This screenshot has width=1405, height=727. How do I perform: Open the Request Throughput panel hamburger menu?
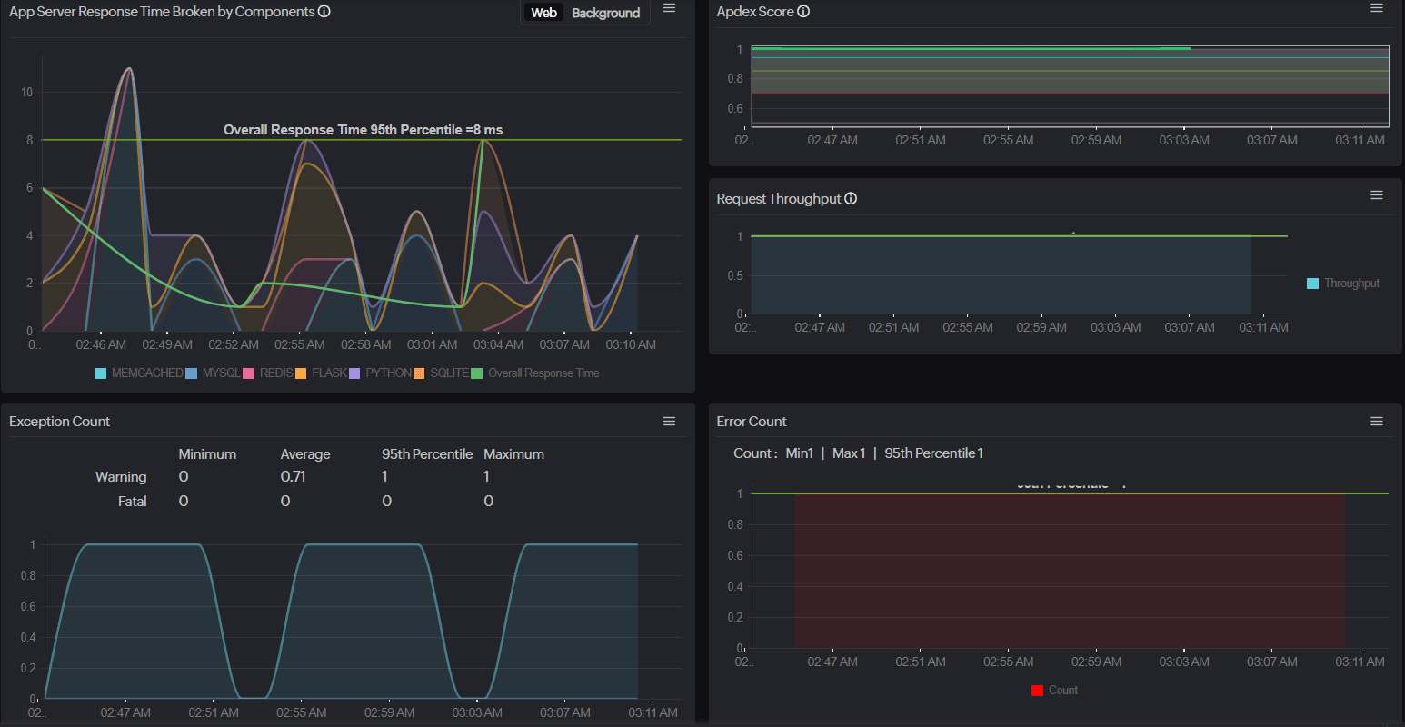[x=1376, y=194]
